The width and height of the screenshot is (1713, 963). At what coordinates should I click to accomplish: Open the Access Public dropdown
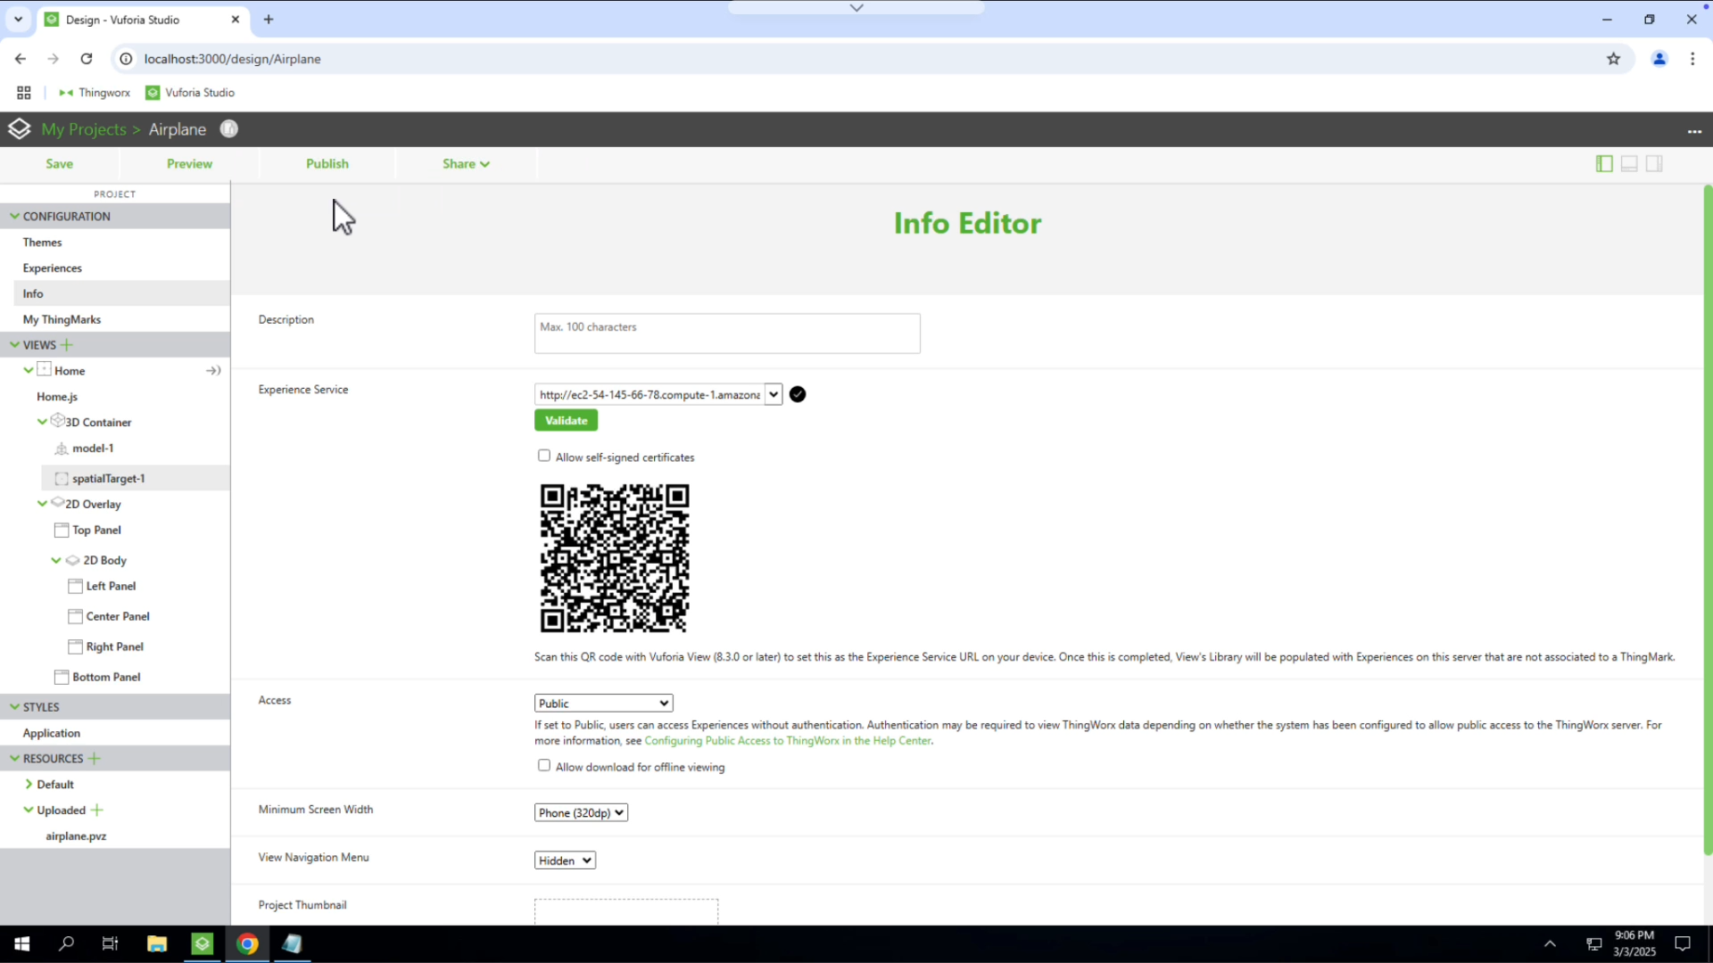point(604,704)
